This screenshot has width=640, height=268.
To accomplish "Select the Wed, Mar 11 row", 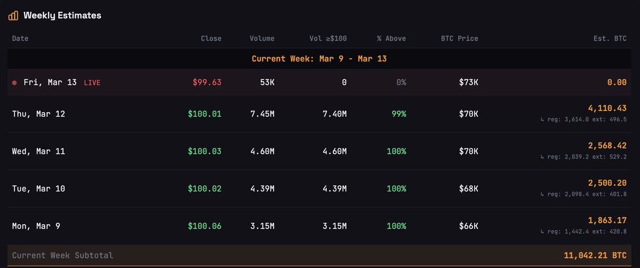I will point(38,151).
